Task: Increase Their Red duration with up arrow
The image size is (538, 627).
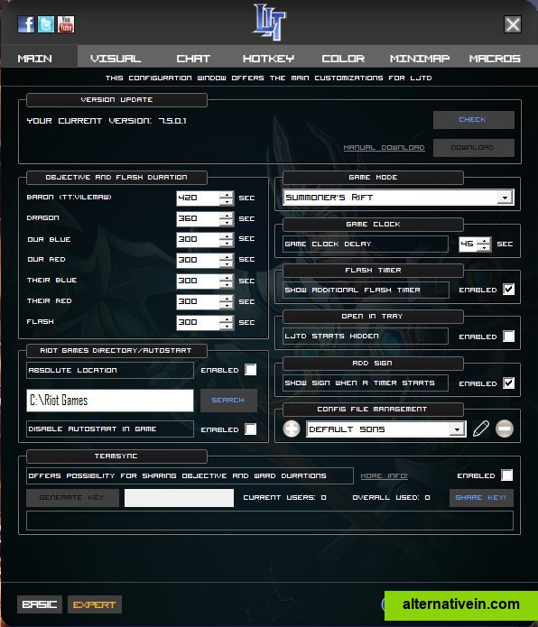Action: [227, 299]
